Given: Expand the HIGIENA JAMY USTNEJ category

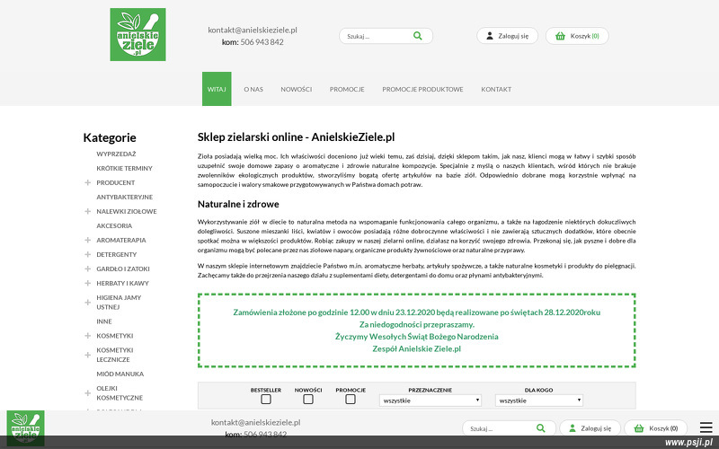Looking at the screenshot, I should tap(87, 303).
